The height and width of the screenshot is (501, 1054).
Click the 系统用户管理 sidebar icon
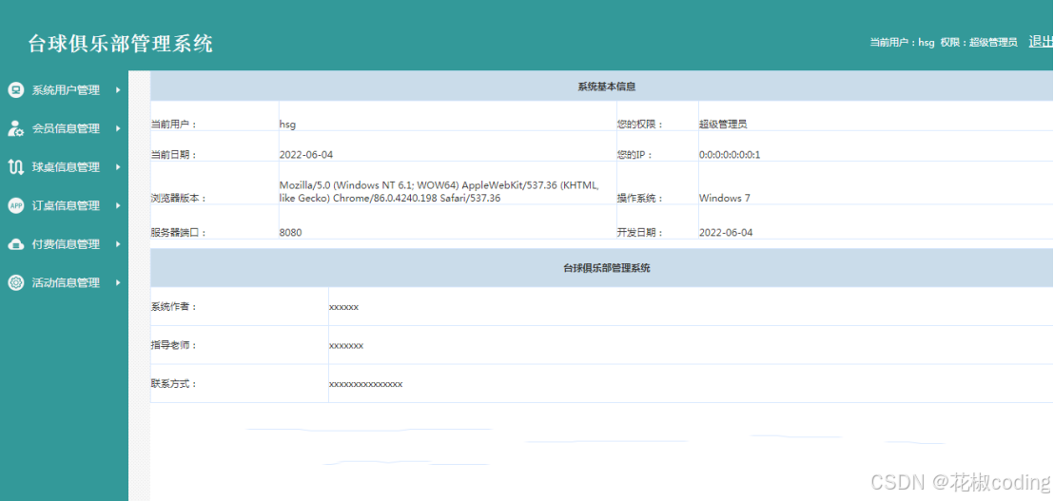point(15,90)
